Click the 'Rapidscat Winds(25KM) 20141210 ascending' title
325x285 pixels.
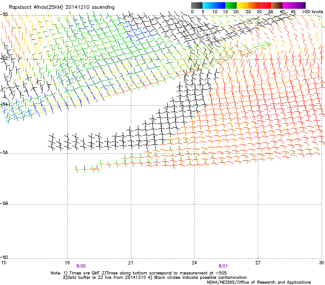pos(61,7)
